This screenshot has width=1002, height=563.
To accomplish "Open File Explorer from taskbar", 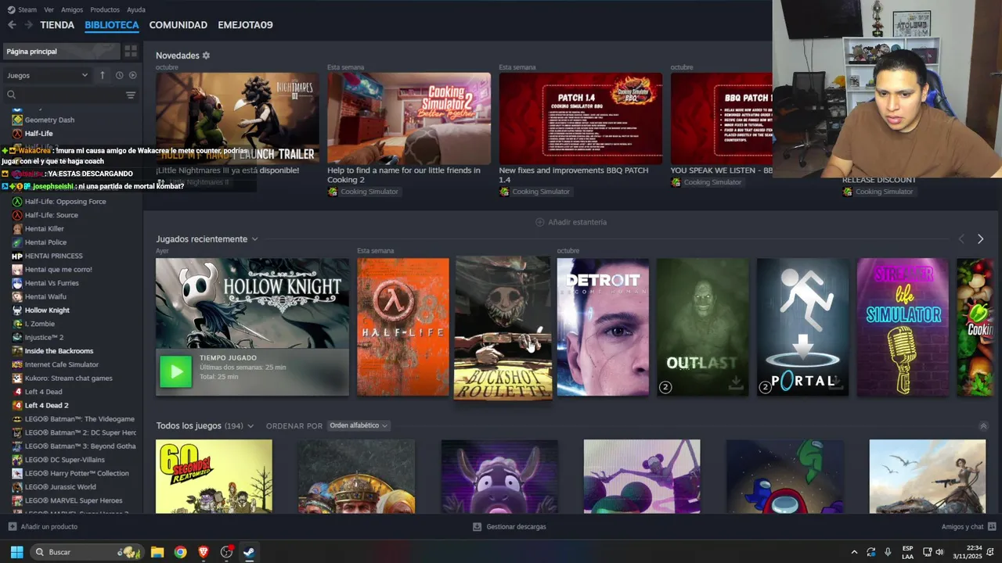I will [x=157, y=552].
